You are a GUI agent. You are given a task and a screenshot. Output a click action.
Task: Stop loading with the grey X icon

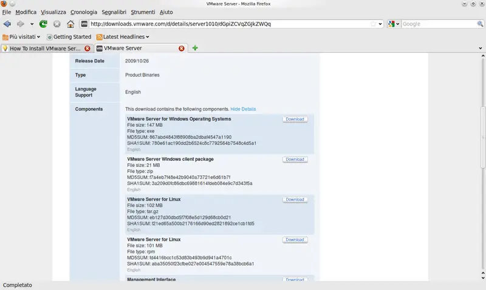(56, 24)
